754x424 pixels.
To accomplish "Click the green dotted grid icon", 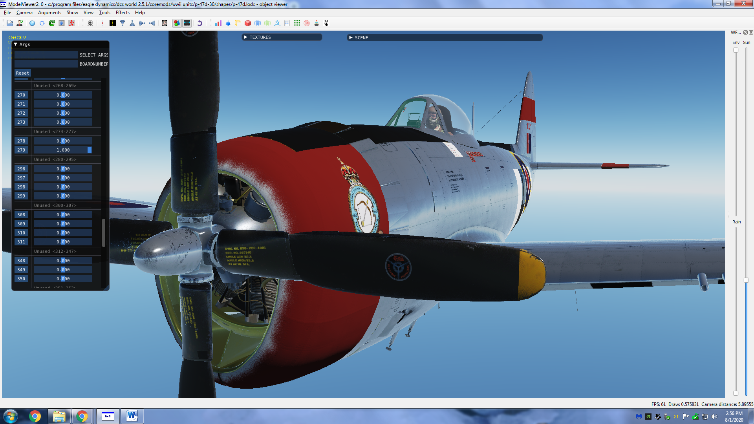I will (297, 23).
